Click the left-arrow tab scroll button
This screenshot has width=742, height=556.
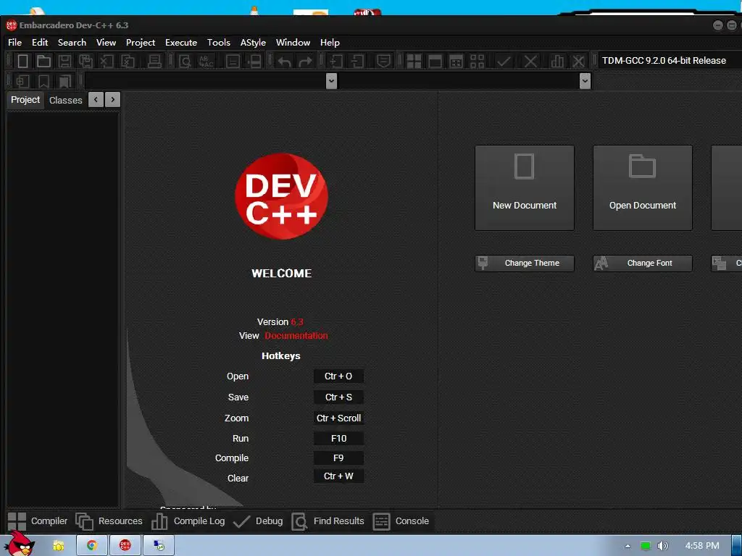[96, 100]
